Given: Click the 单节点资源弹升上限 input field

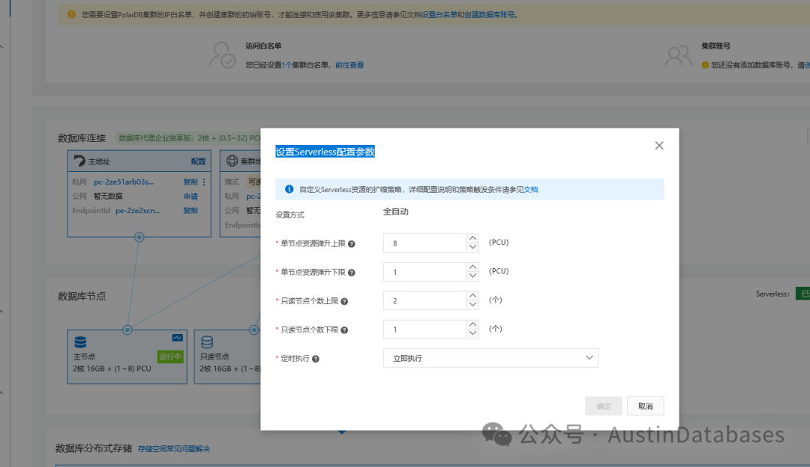Looking at the screenshot, I should (x=424, y=243).
